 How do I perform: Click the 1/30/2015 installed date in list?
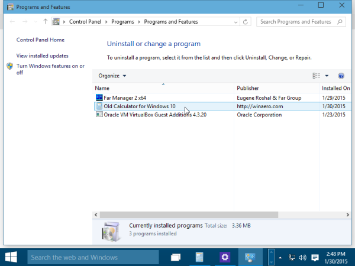[334, 106]
